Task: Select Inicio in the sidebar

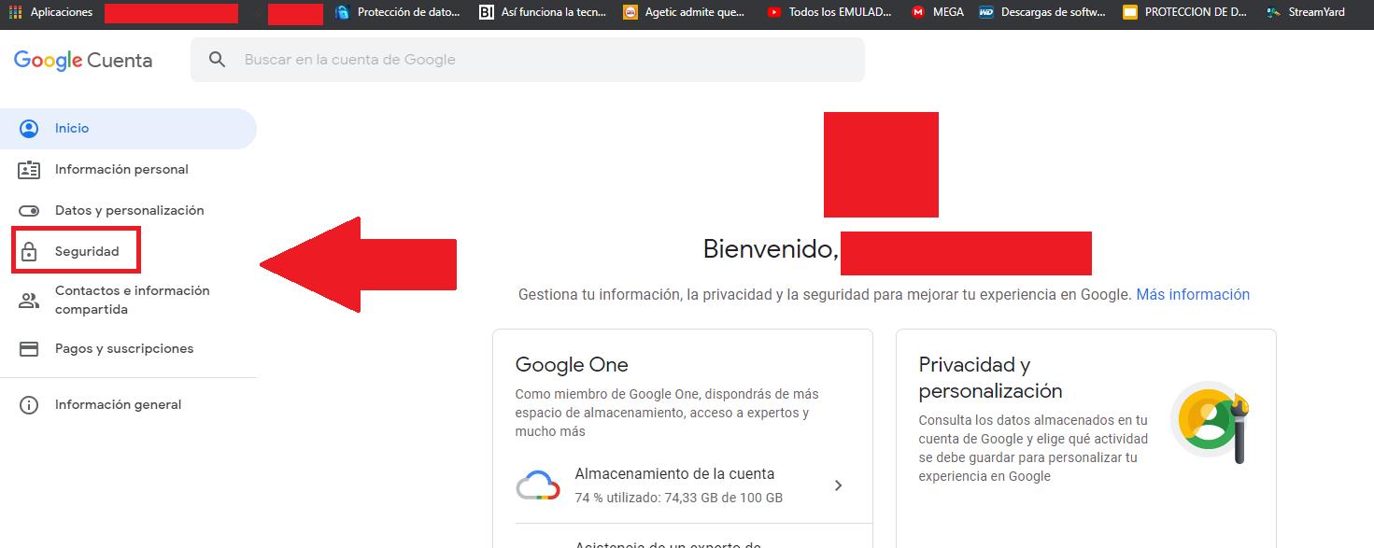Action: pyautogui.click(x=128, y=129)
